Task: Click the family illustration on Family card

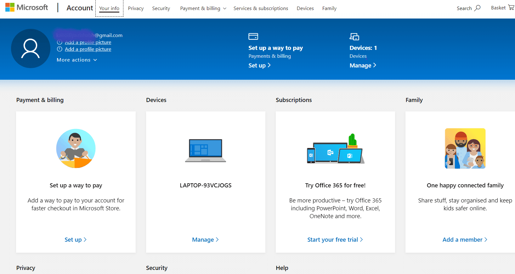Action: coord(465,148)
